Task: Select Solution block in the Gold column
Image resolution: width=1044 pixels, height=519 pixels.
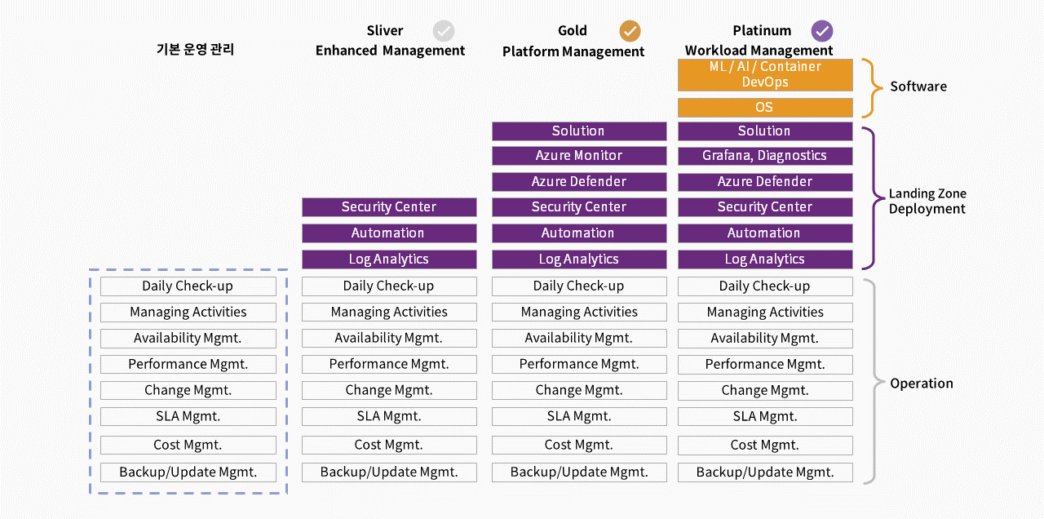Action: pyautogui.click(x=579, y=131)
